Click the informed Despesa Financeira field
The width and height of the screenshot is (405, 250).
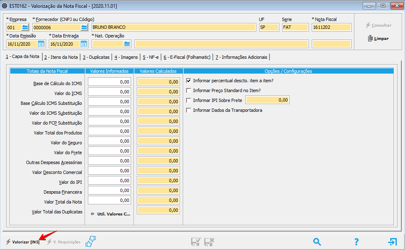(110, 190)
